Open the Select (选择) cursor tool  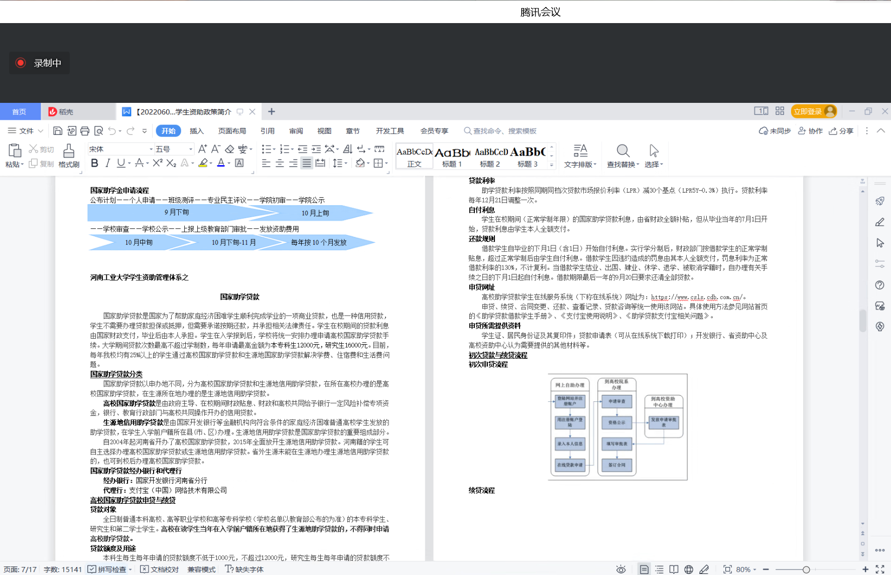click(x=654, y=151)
